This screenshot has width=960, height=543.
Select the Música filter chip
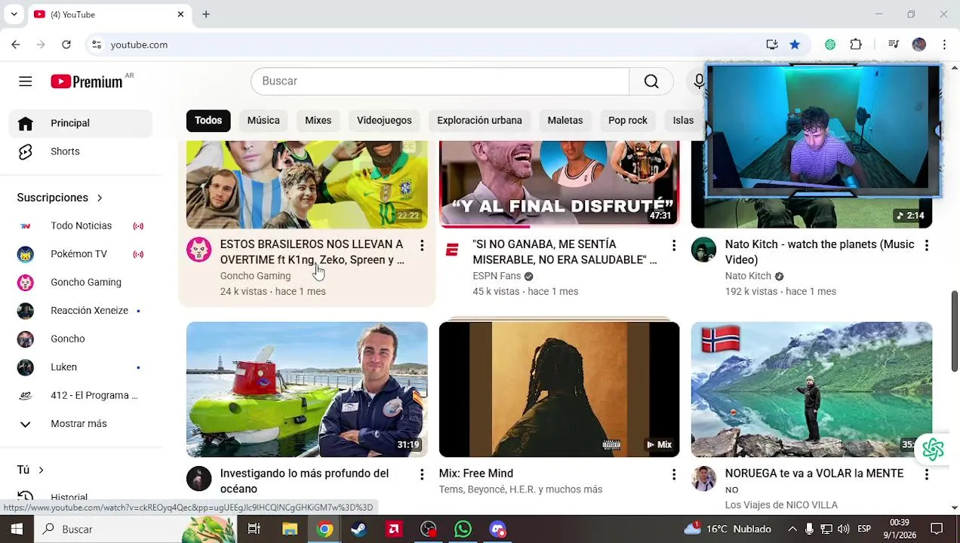[263, 121]
